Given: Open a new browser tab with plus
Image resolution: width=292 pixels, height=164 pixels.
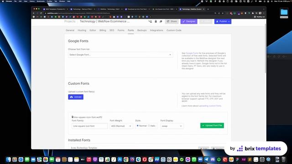Looking at the screenshot, I should pyautogui.click(x=208, y=9).
